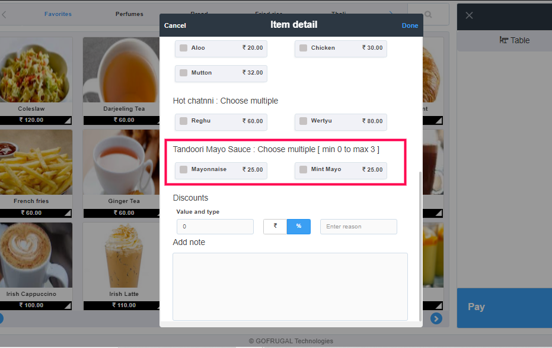Select the Mutton add-on checkbox
This screenshot has height=348, width=552.
[183, 73]
